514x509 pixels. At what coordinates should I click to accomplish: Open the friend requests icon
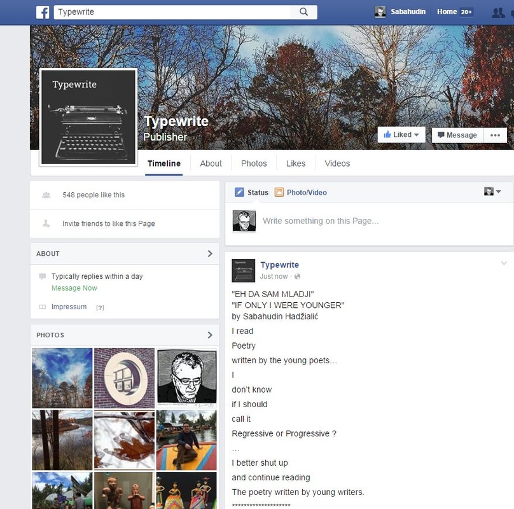point(498,13)
